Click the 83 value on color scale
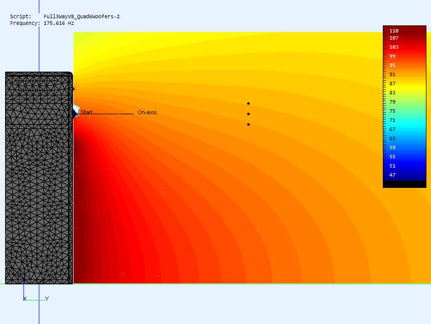Screen dimensions: 431x324 tap(392, 93)
